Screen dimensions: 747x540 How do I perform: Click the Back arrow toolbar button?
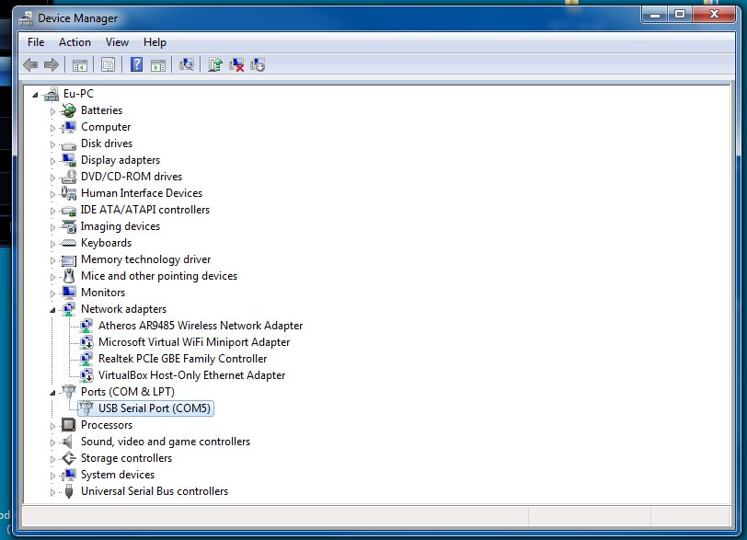(30, 64)
